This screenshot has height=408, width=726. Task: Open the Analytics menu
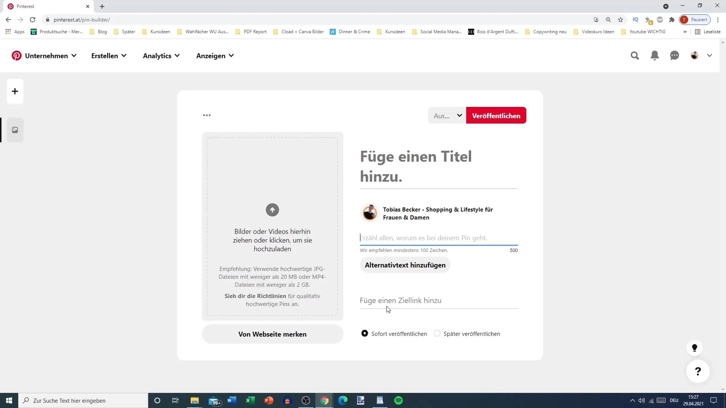coord(161,56)
